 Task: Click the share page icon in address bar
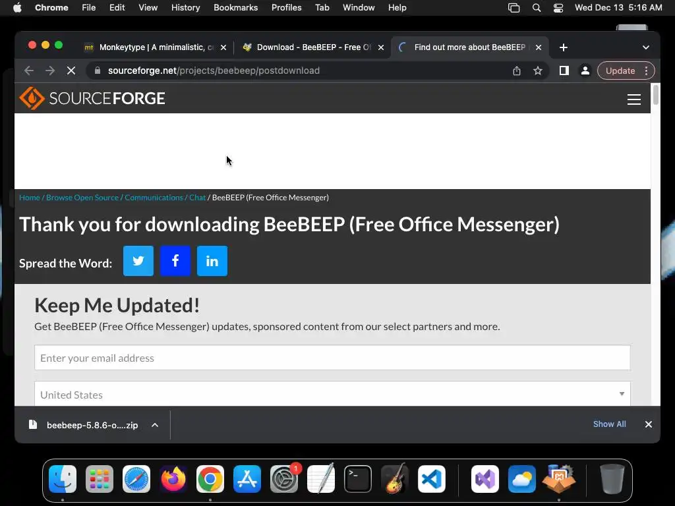click(517, 70)
